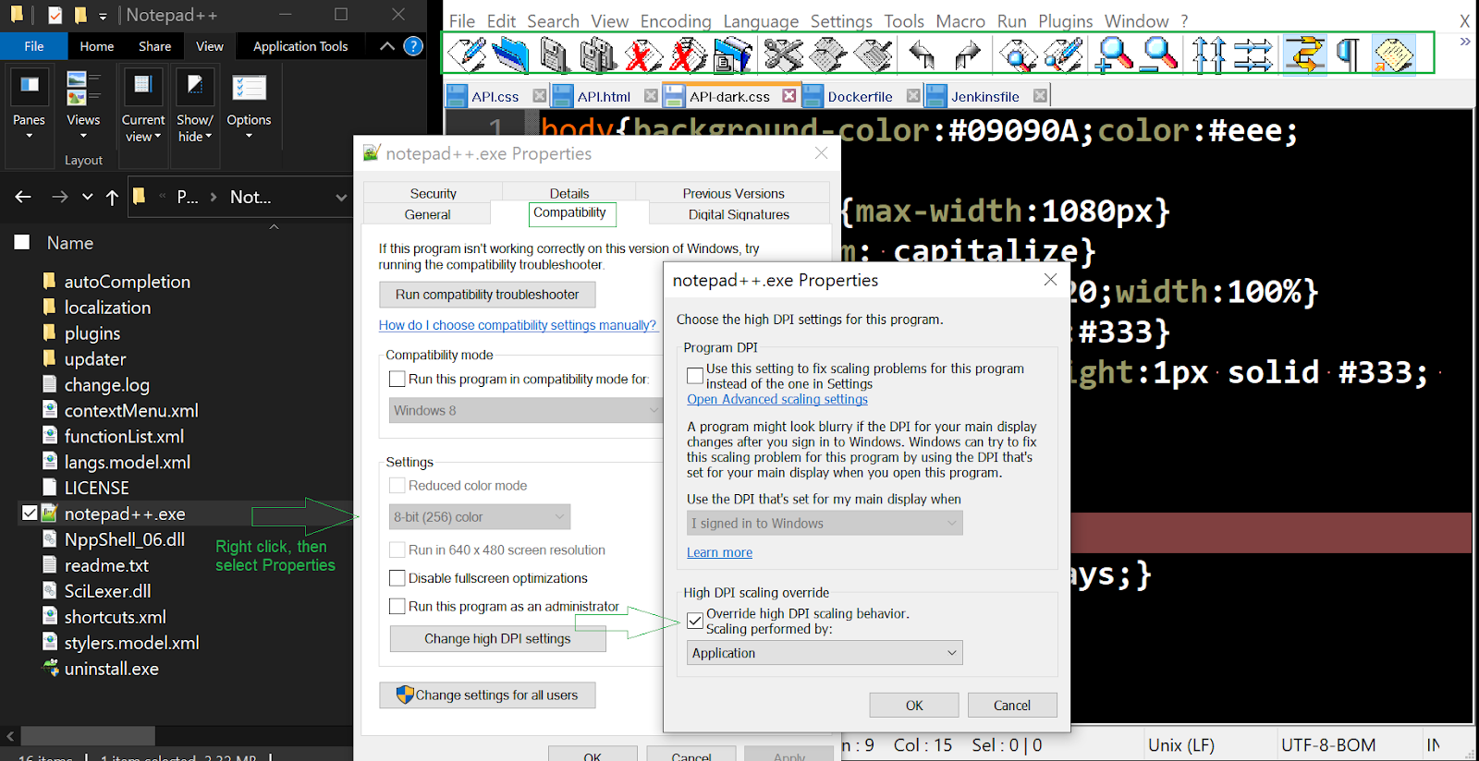Click Run compatibility troubleshooter button

(x=487, y=295)
